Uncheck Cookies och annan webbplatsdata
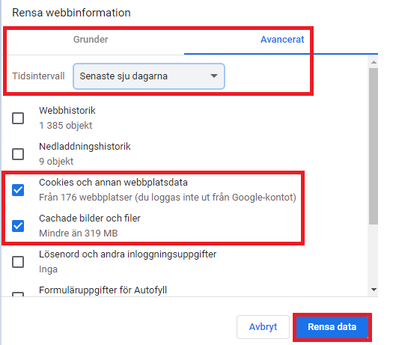This screenshot has height=345, width=393. [x=18, y=190]
